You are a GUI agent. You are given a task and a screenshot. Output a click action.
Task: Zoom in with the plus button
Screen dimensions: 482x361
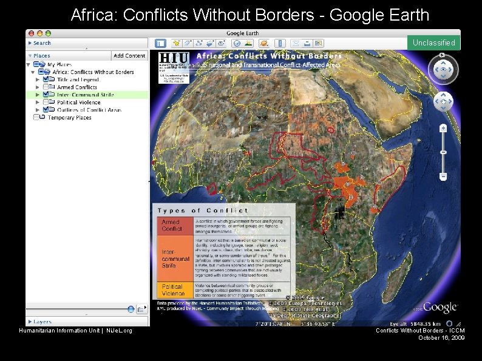(443, 128)
